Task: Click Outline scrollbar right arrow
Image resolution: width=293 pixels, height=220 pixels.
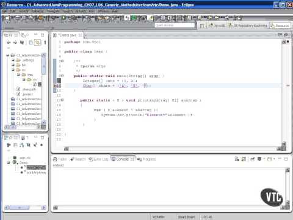Action: 43,208
